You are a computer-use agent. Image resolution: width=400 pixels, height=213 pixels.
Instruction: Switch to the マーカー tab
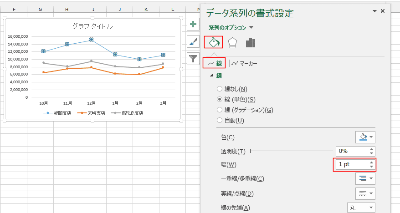click(244, 63)
